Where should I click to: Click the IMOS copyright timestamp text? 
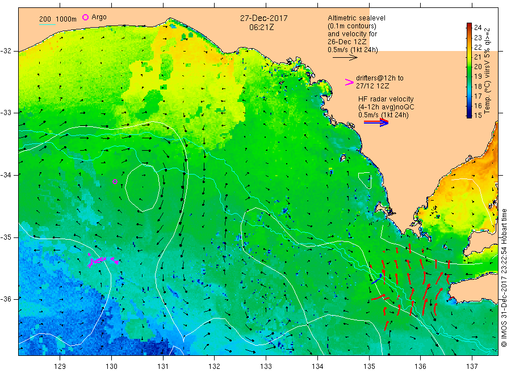click(504, 278)
